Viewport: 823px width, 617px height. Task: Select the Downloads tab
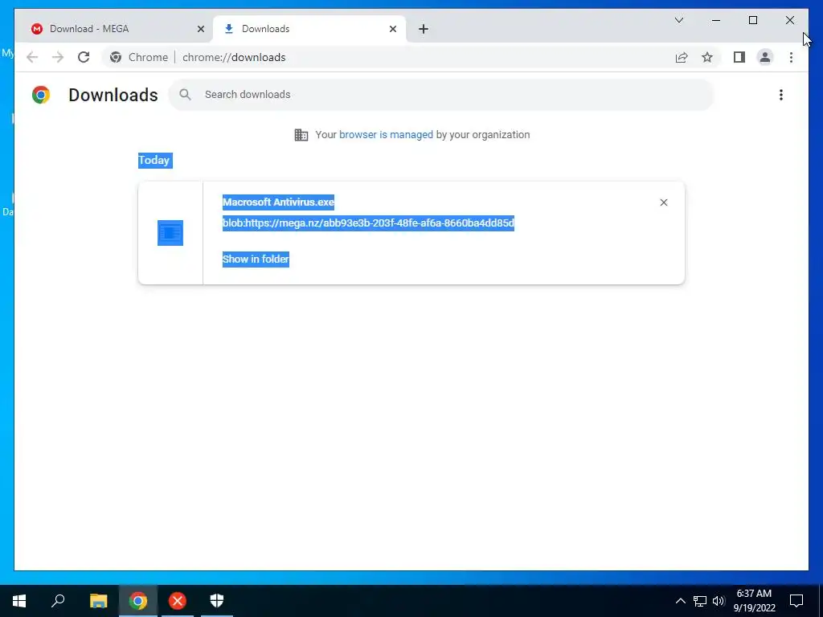tap(309, 29)
